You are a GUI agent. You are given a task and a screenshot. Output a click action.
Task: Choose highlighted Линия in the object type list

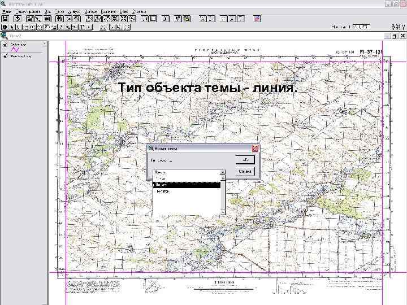point(187,185)
